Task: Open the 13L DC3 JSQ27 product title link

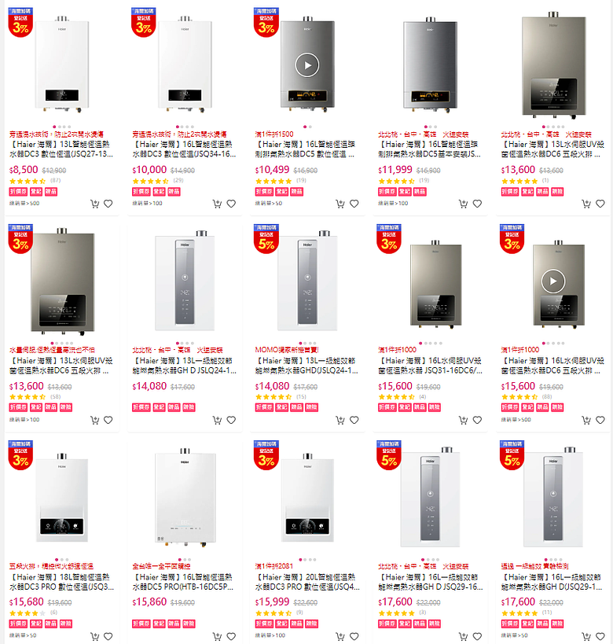Action: point(61,149)
